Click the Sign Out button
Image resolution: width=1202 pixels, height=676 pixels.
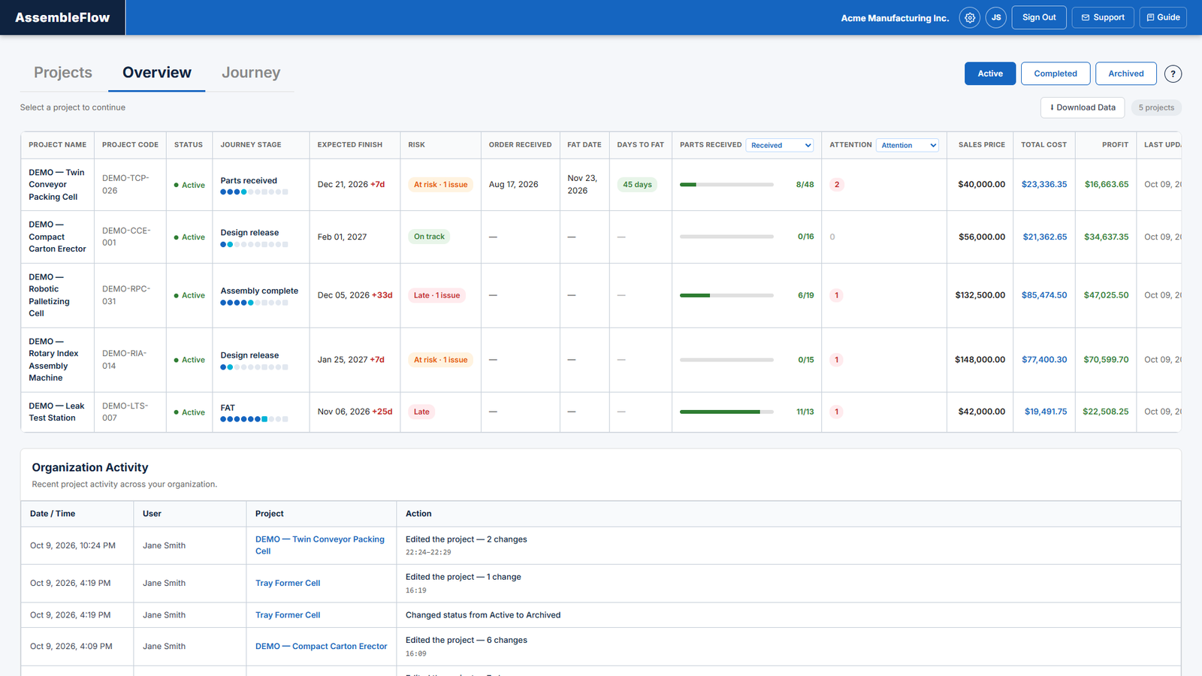point(1039,17)
